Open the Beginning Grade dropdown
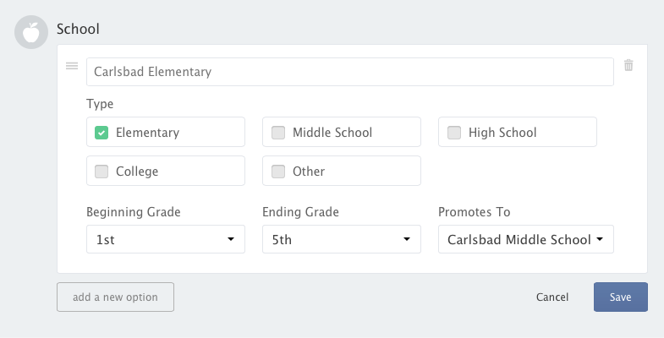This screenshot has height=338, width=664. (x=166, y=239)
